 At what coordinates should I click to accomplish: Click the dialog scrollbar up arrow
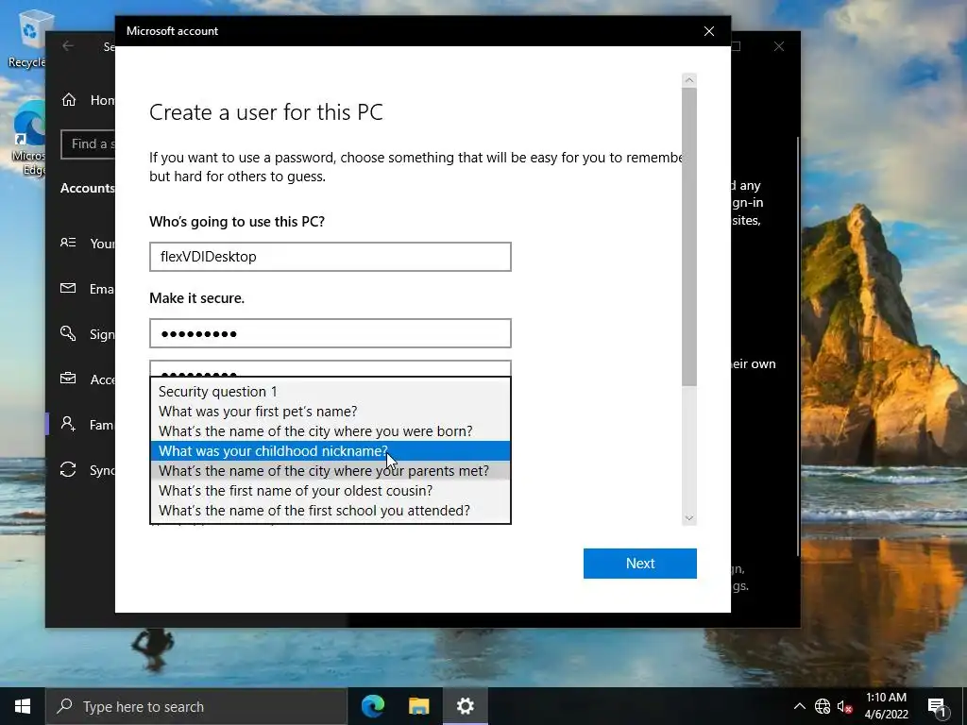pyautogui.click(x=688, y=80)
